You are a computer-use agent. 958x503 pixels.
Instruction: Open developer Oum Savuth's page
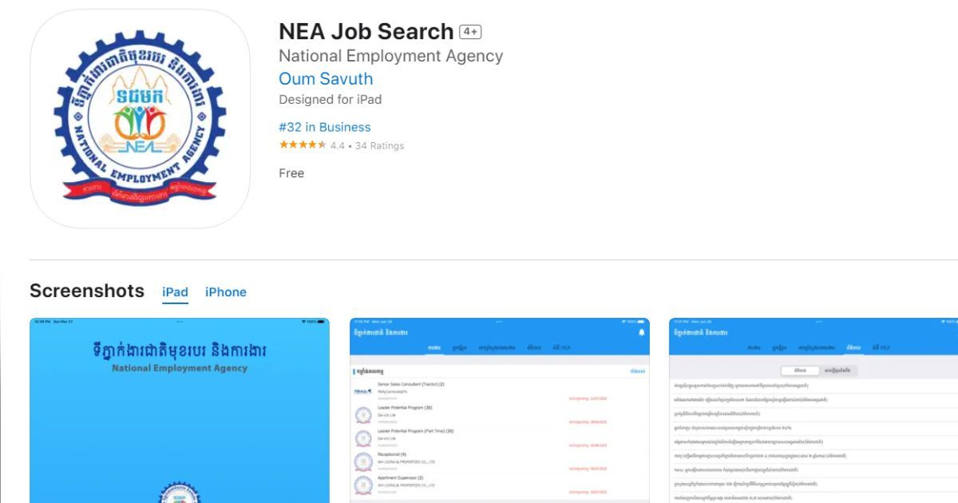(x=326, y=79)
